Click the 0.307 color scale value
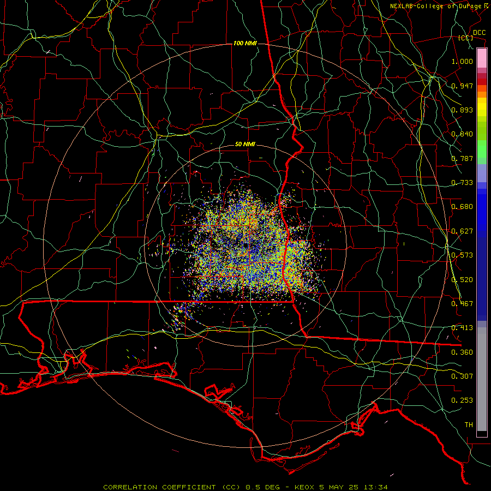Image resolution: width=491 pixels, height=491 pixels. pos(462,376)
